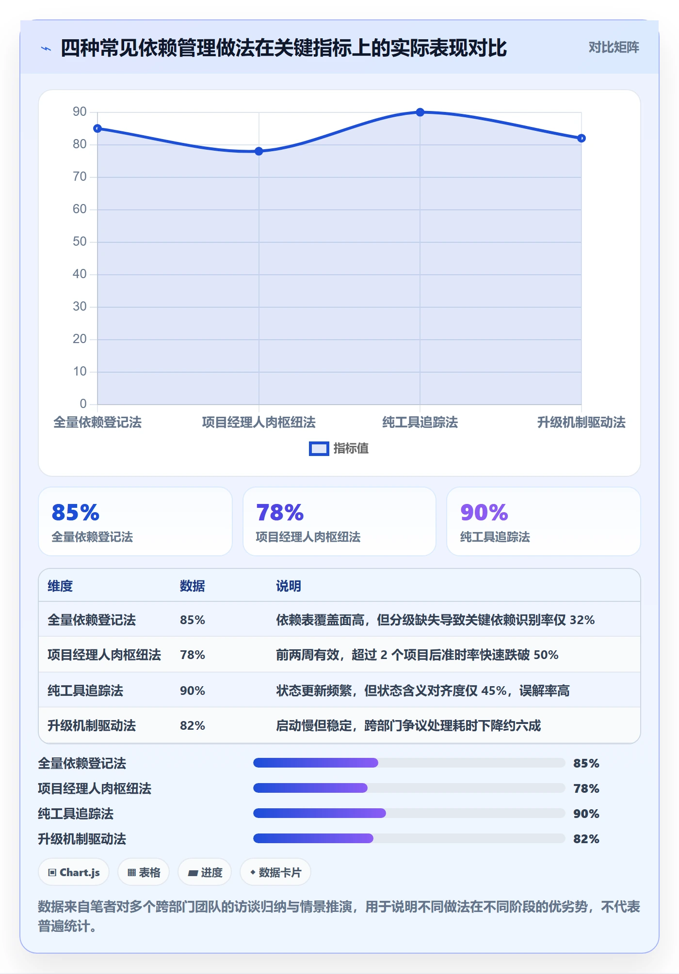Click the footnote text about 访谈归纳

click(339, 916)
